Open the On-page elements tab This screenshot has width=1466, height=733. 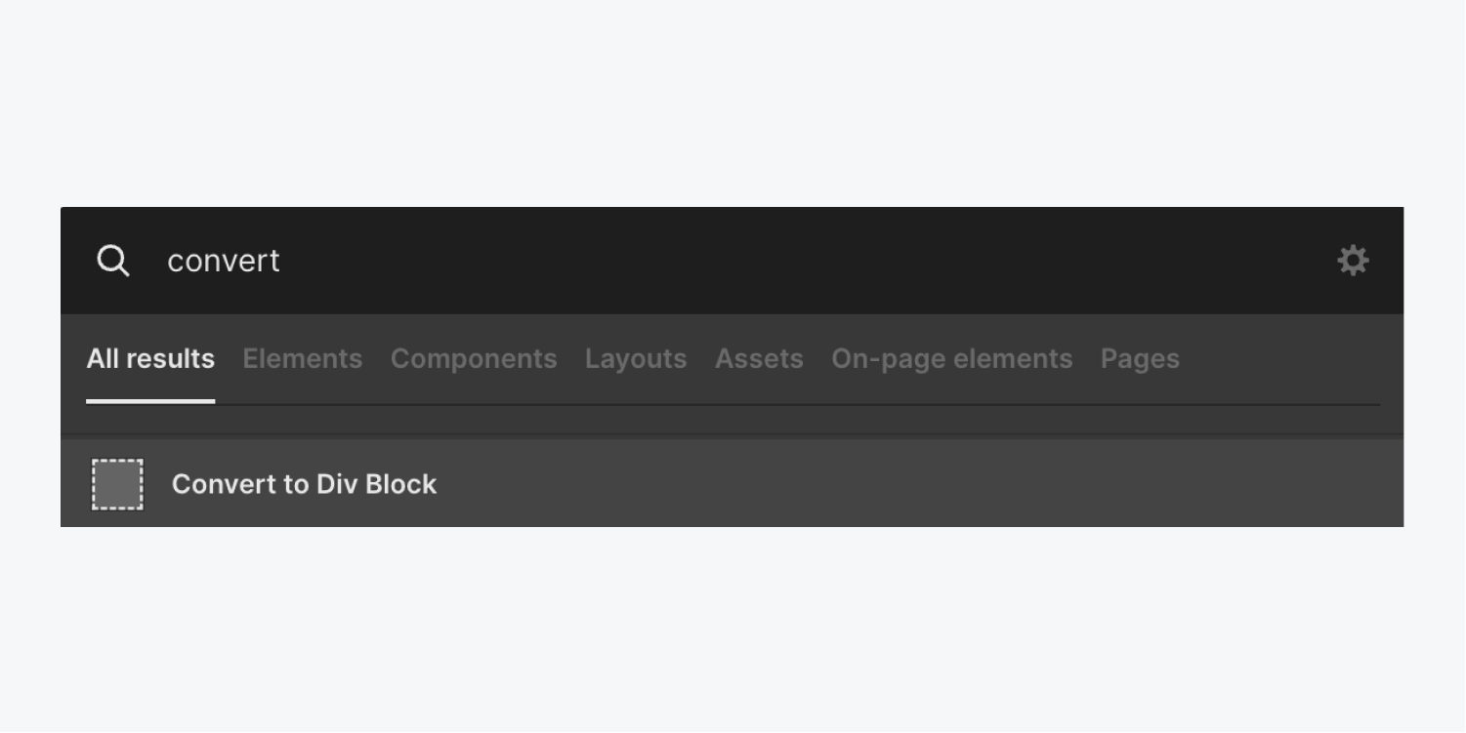951,359
